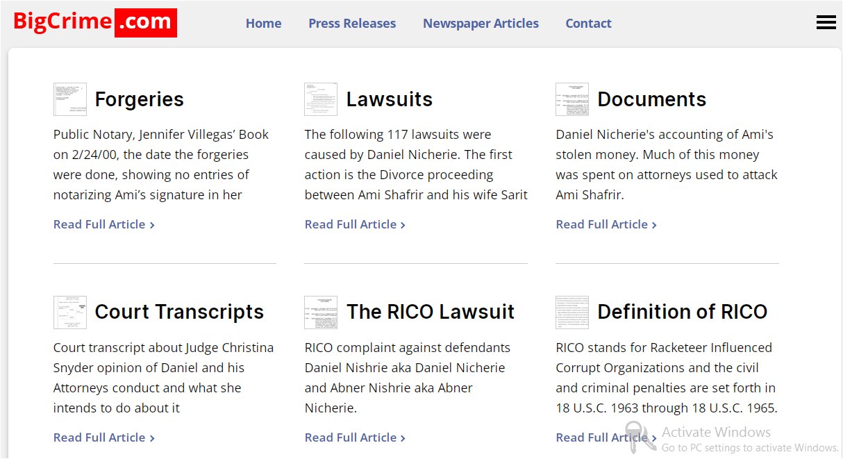Image resolution: width=843 pixels, height=459 pixels.
Task: Open the Definition of RICO thumbnail
Action: 572,312
